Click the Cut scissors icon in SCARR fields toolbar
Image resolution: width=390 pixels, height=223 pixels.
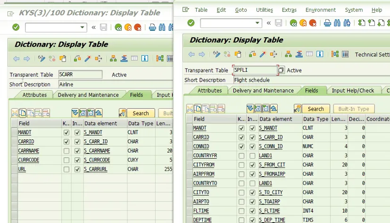tap(15, 113)
